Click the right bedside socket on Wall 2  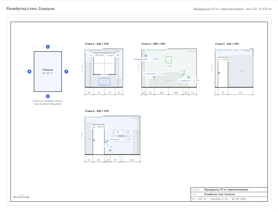tap(189, 77)
